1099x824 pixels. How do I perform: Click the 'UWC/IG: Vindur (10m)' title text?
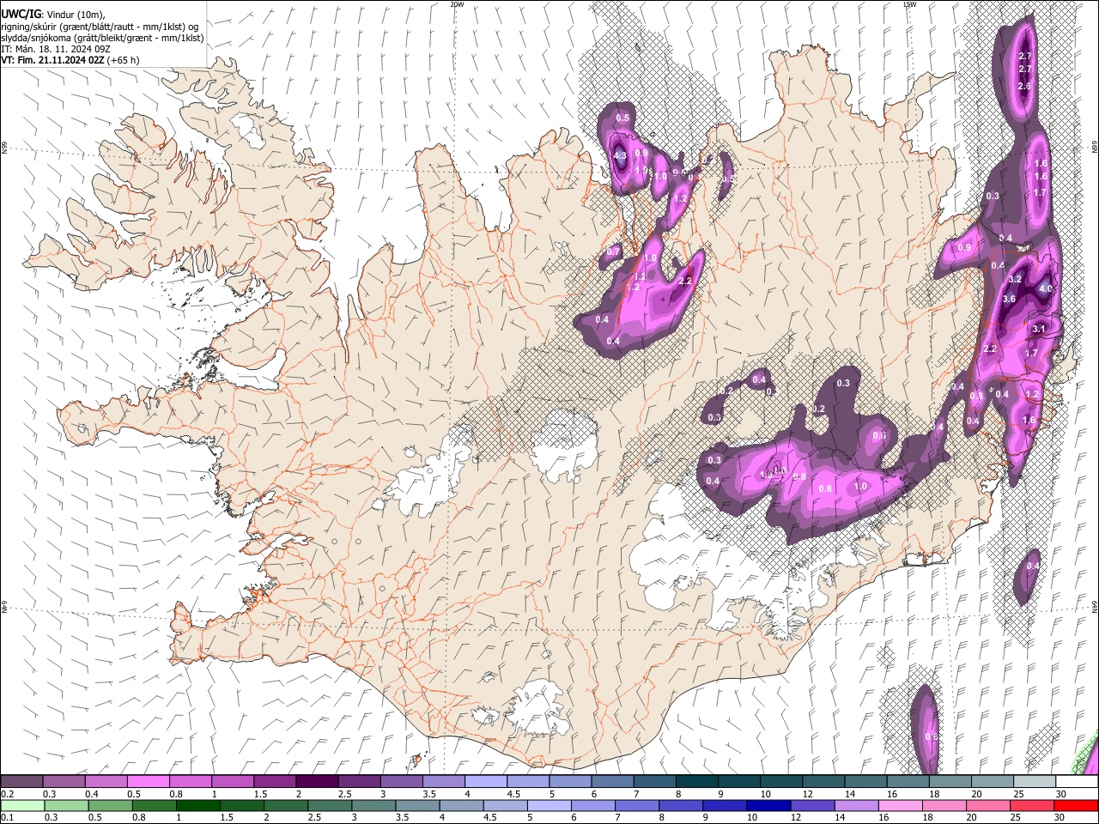(x=53, y=14)
